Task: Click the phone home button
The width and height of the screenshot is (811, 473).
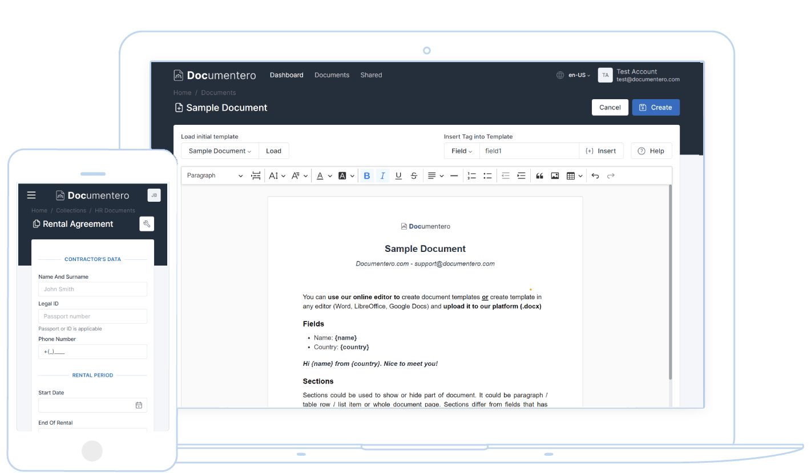Action: pyautogui.click(x=92, y=451)
